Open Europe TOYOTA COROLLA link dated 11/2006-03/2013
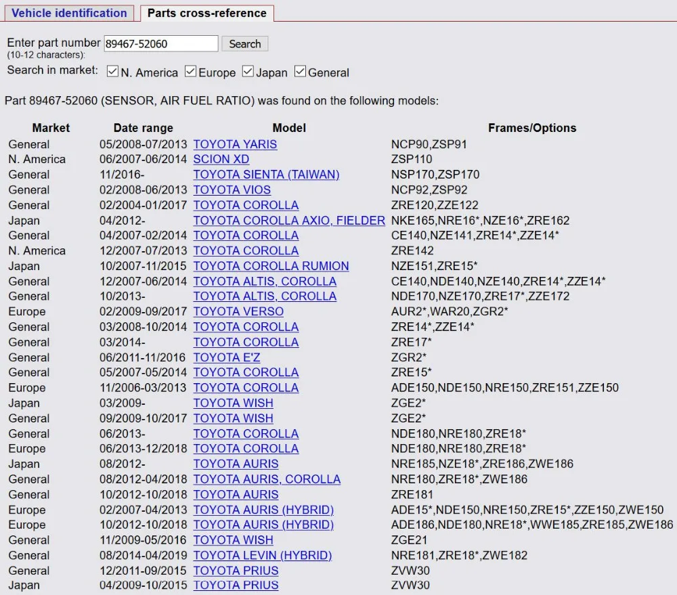677x595 pixels. (246, 388)
